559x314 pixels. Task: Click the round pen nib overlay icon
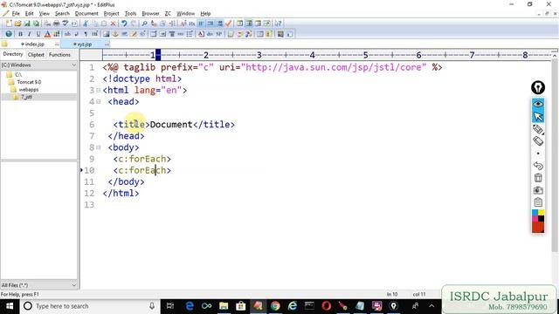click(538, 87)
